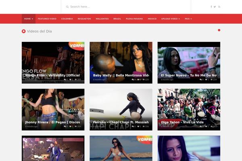Click the heart icon on Jhonny Rivera video

click(x=70, y=126)
